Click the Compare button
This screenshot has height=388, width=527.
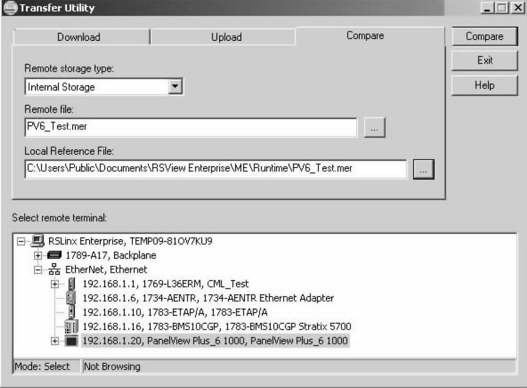(x=484, y=36)
